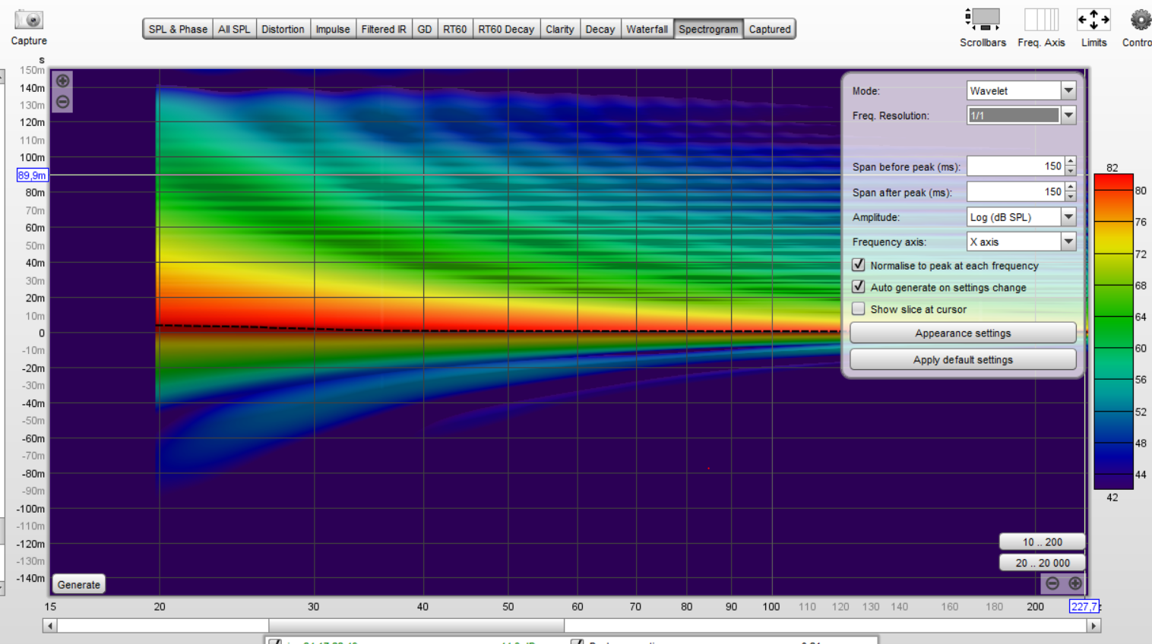Zoom out vertical axis with top-left minus icon

click(63, 102)
